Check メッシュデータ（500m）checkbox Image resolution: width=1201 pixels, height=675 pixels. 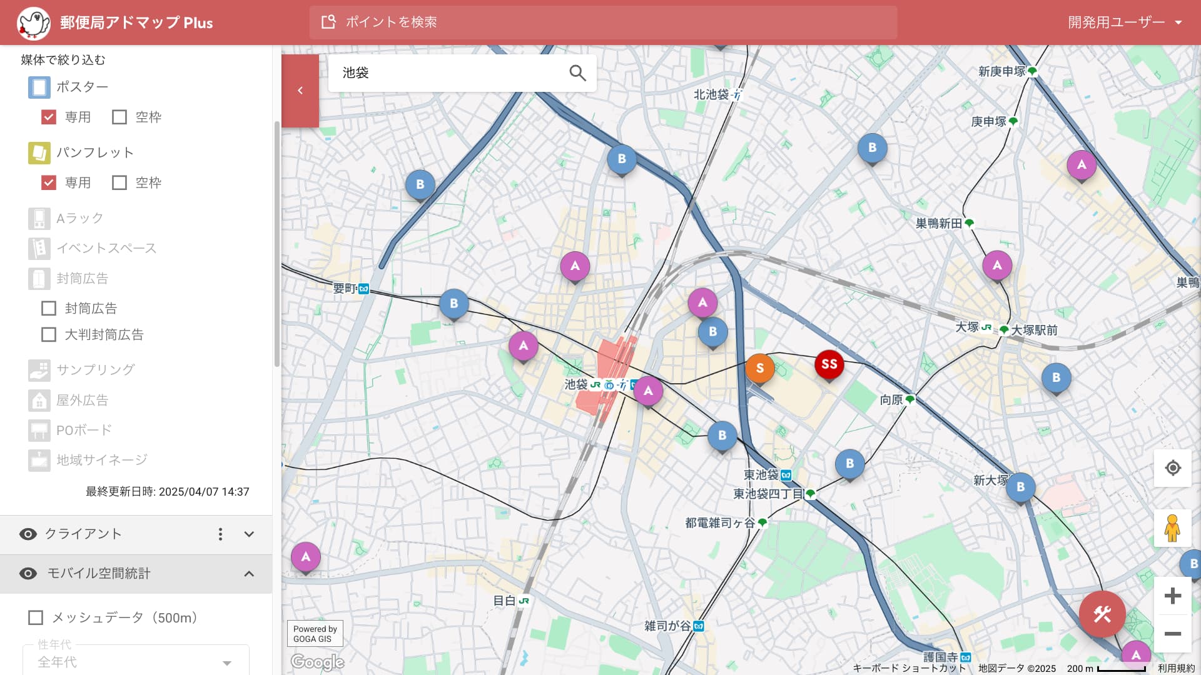point(36,617)
